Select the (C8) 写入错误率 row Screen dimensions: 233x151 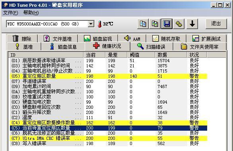click(109, 143)
